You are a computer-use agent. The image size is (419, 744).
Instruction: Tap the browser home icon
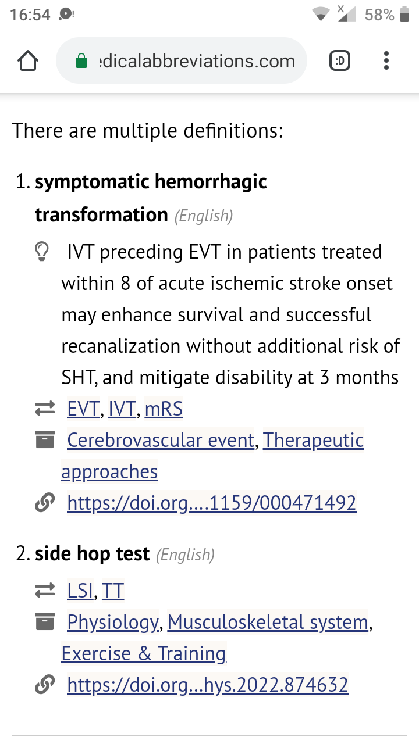pyautogui.click(x=28, y=61)
